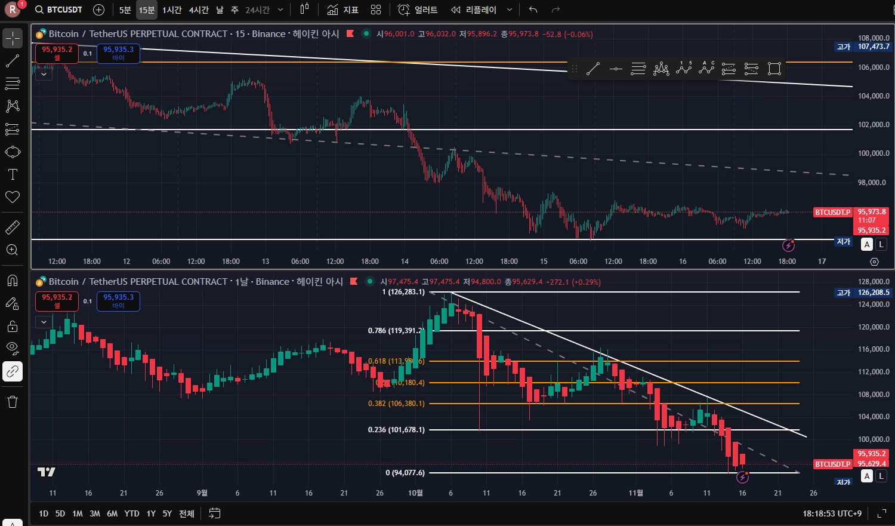The image size is (895, 526).
Task: Select the ruler measure tool
Action: (x=13, y=227)
